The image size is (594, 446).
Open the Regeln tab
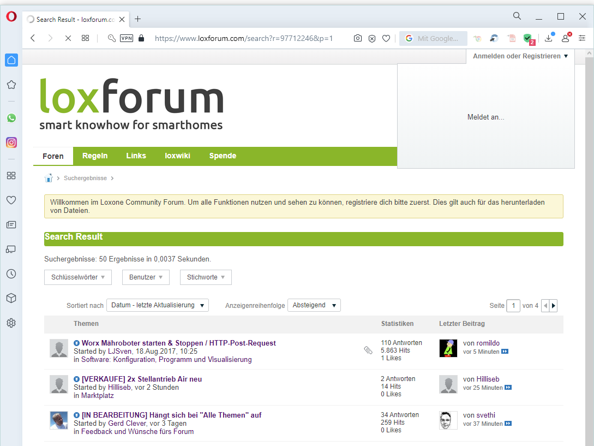click(95, 156)
